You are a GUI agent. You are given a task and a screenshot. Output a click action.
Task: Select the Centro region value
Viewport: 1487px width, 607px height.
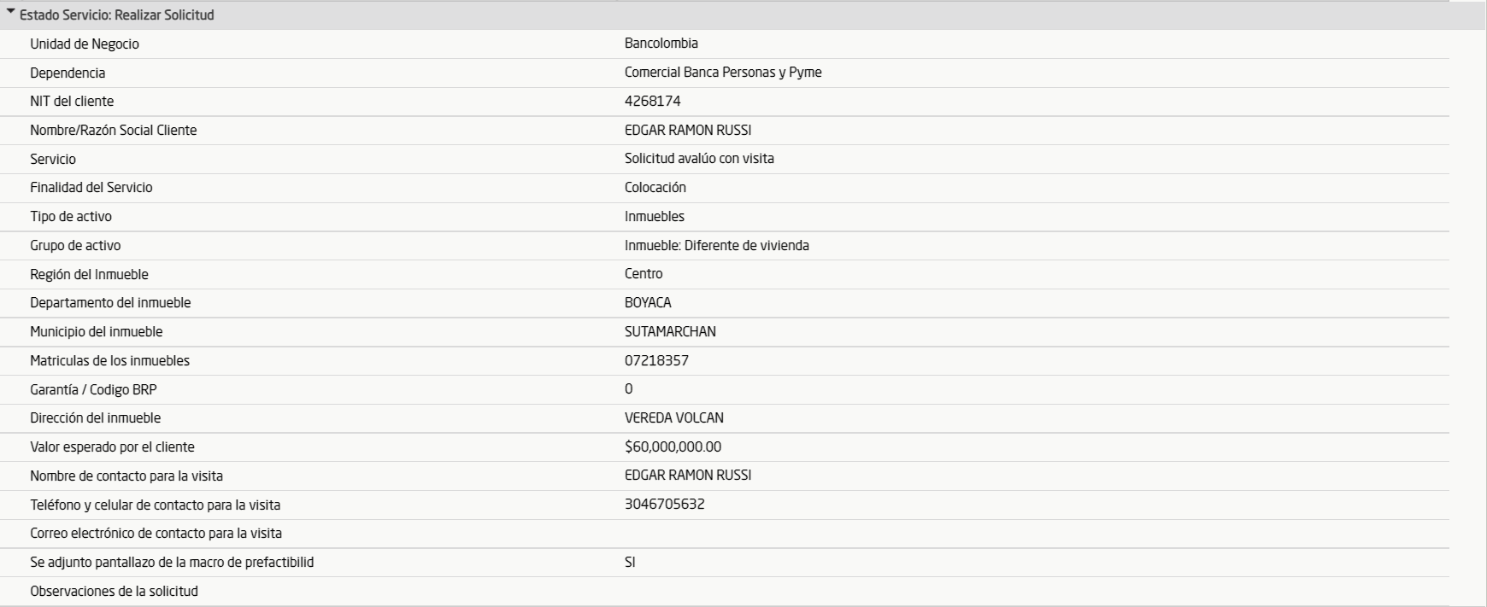click(644, 274)
